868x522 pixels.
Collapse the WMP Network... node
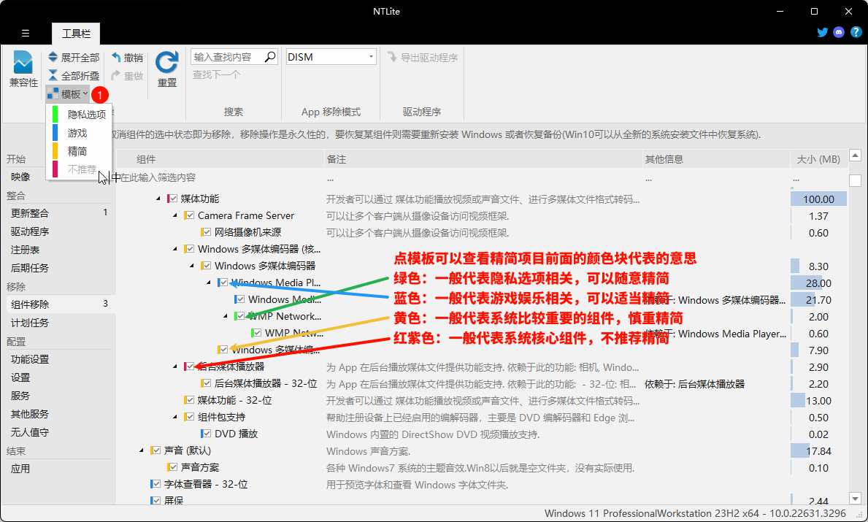pyautogui.click(x=226, y=316)
